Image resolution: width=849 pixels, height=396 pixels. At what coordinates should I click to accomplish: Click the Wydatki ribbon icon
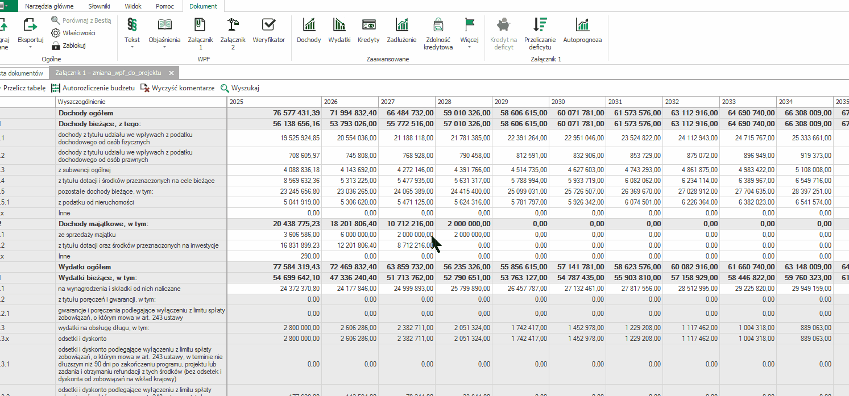pyautogui.click(x=339, y=30)
